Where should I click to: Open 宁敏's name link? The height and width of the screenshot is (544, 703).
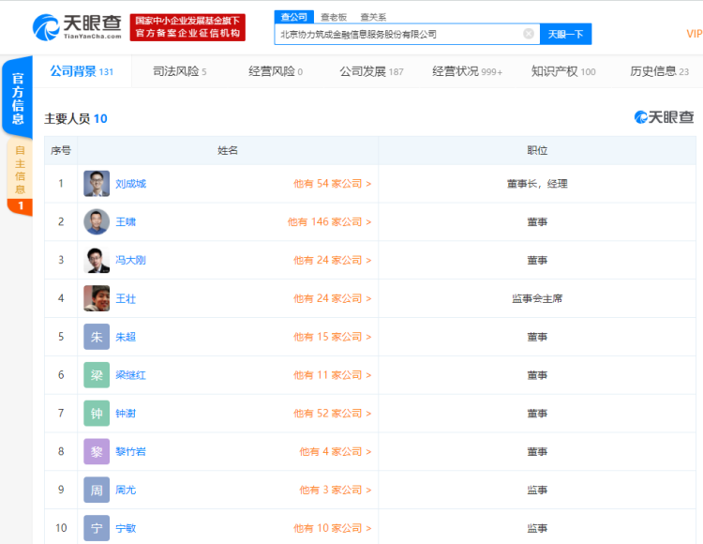[126, 528]
